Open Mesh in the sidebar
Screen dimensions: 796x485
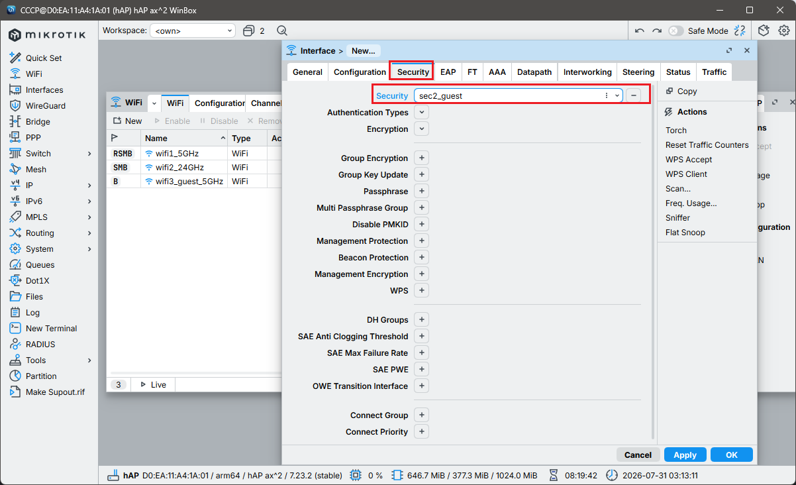click(36, 170)
